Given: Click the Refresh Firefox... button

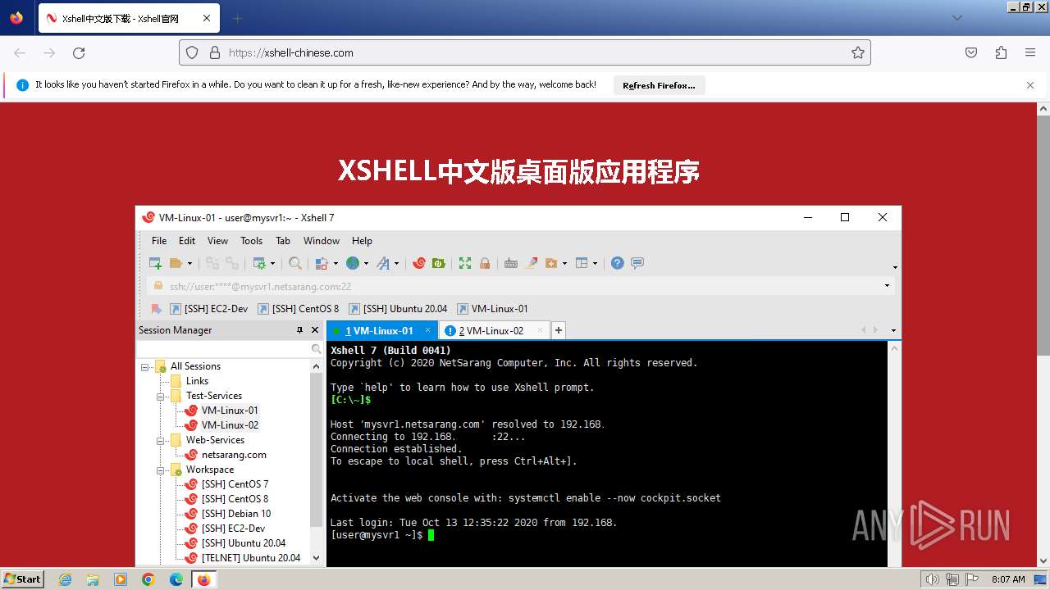Looking at the screenshot, I should 659,85.
